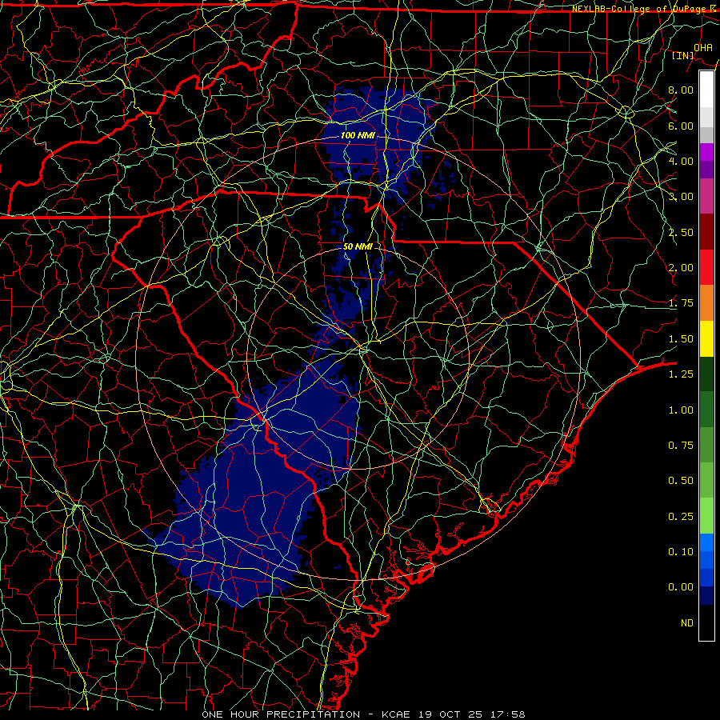Select the black ND legend swatch
720x720 pixels.
[706, 622]
